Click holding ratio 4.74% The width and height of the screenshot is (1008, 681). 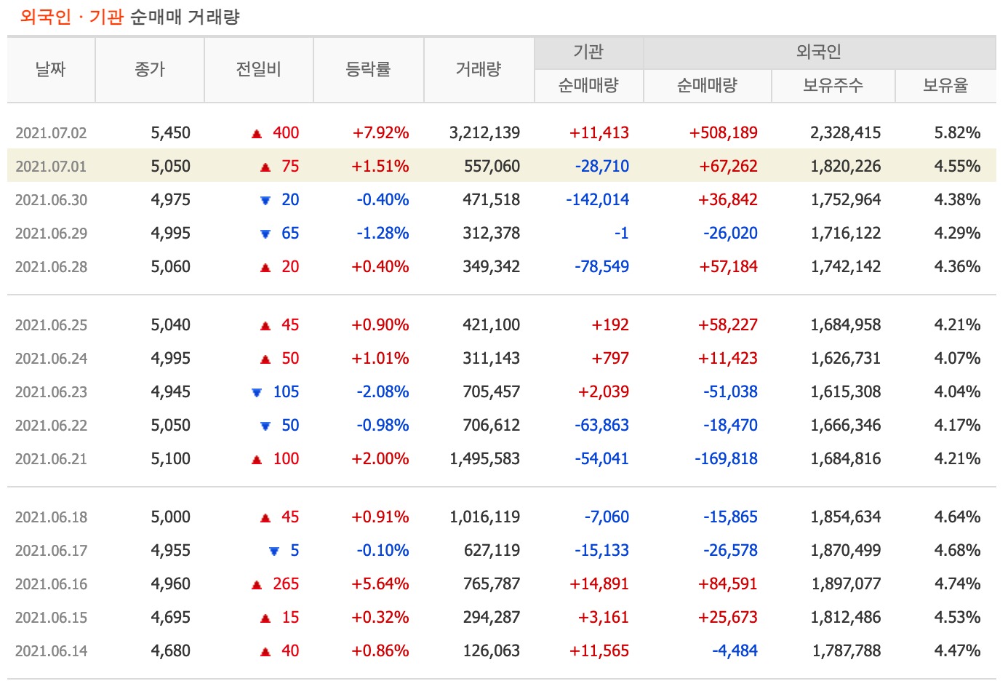[958, 584]
